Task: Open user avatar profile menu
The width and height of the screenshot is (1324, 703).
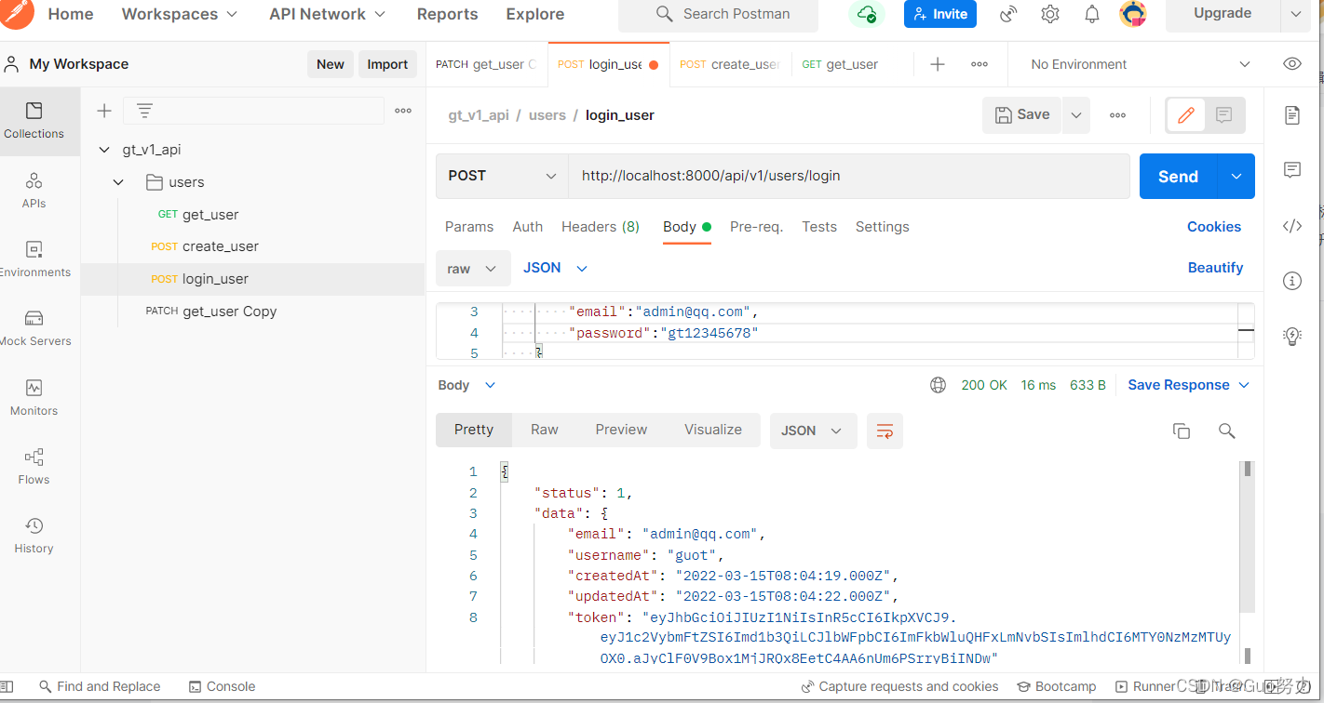Action: pos(1132,14)
